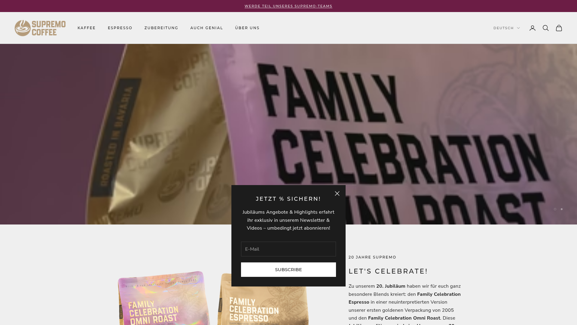
Task: Open the Espresso menu
Action: tap(120, 28)
